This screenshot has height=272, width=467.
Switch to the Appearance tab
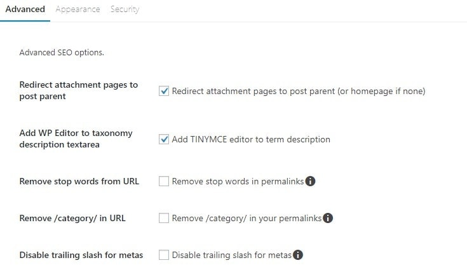click(78, 10)
